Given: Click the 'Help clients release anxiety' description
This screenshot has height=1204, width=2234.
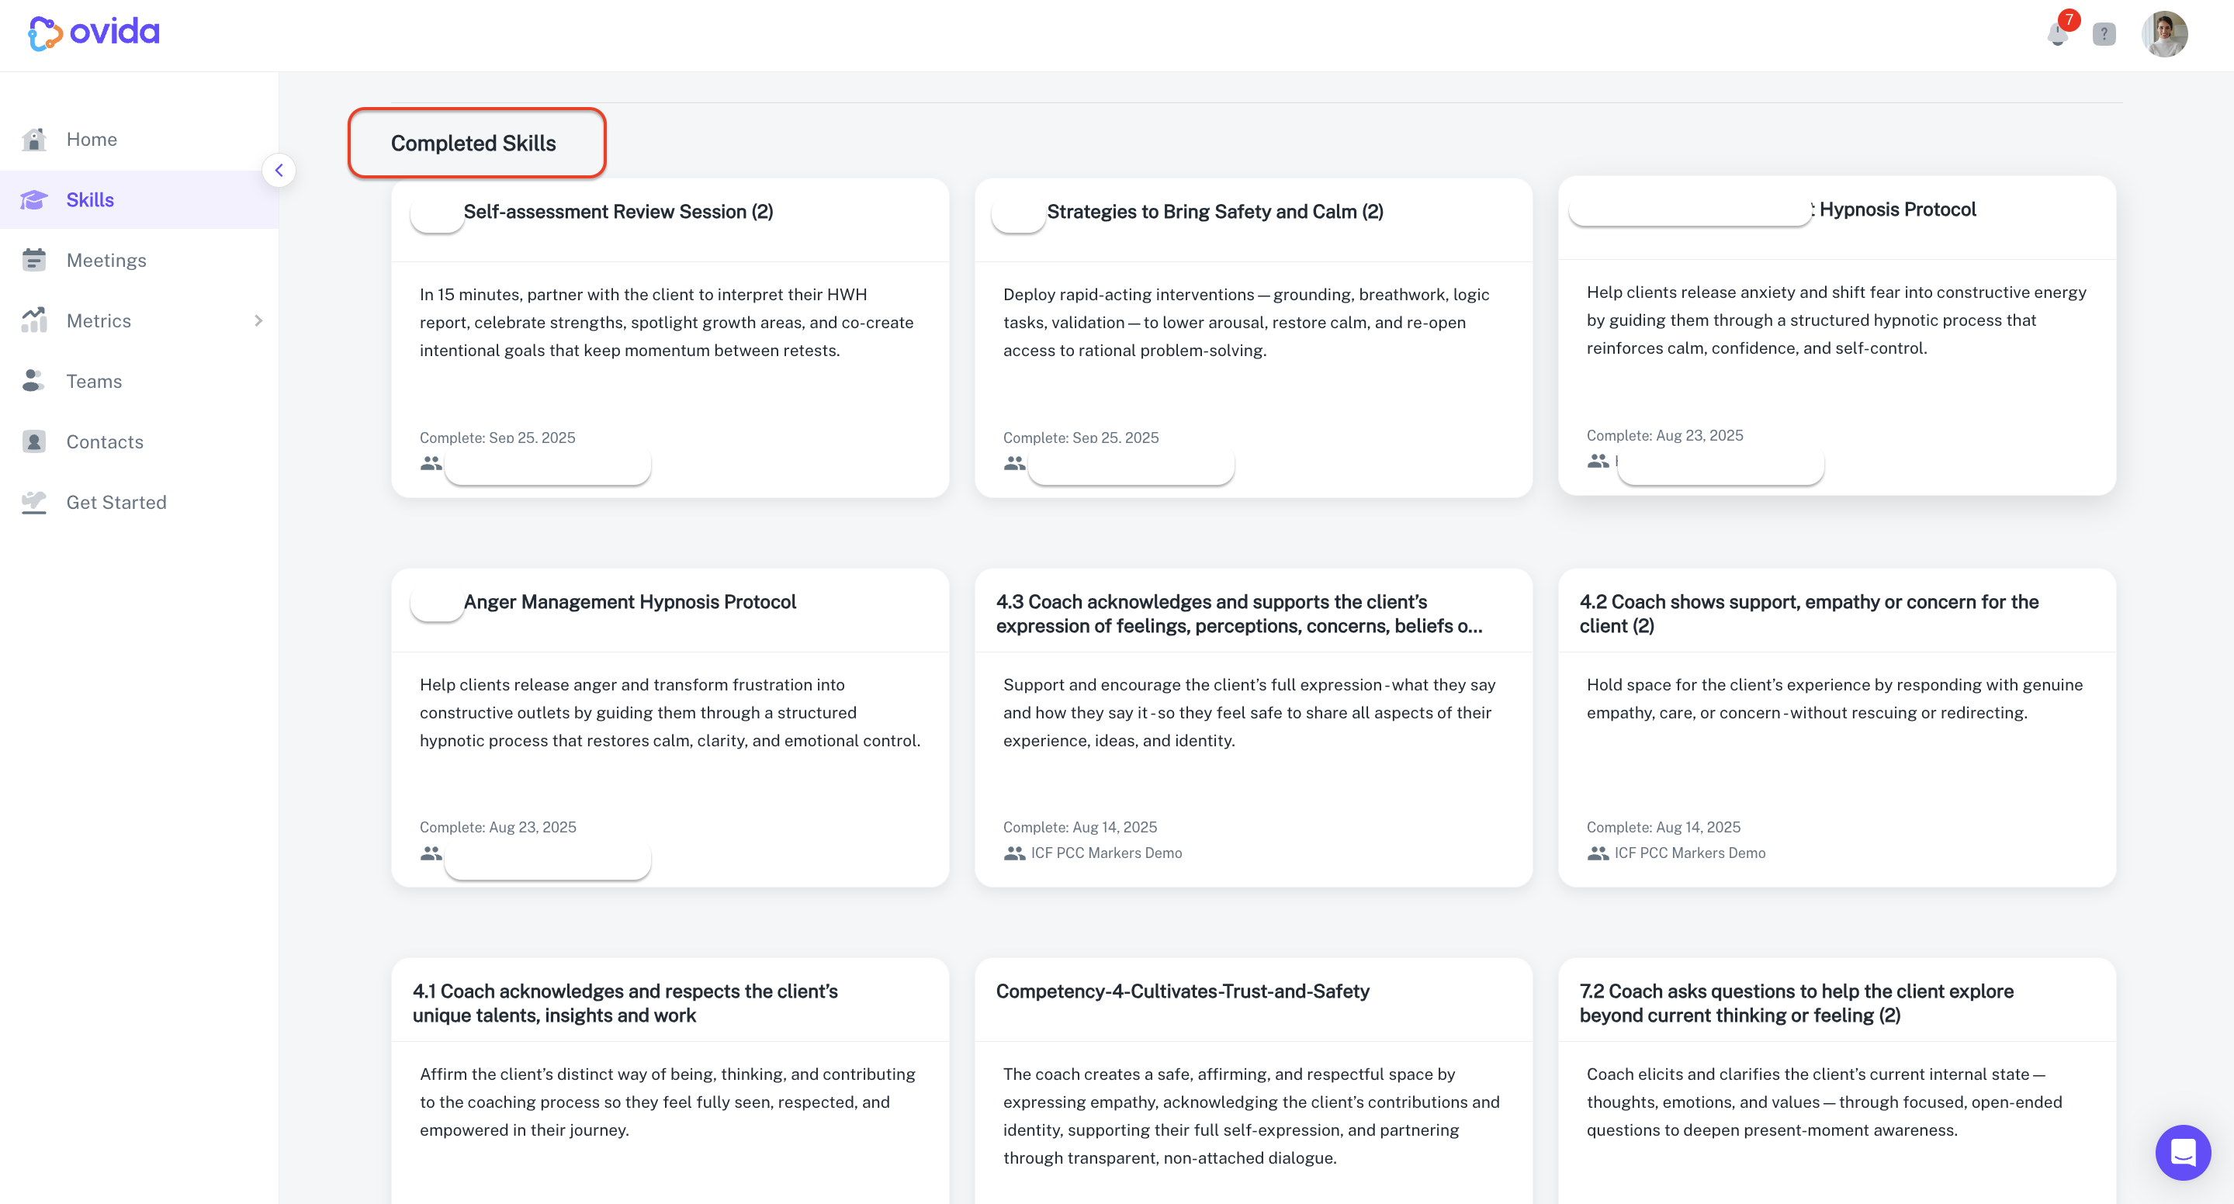Looking at the screenshot, I should point(1837,320).
